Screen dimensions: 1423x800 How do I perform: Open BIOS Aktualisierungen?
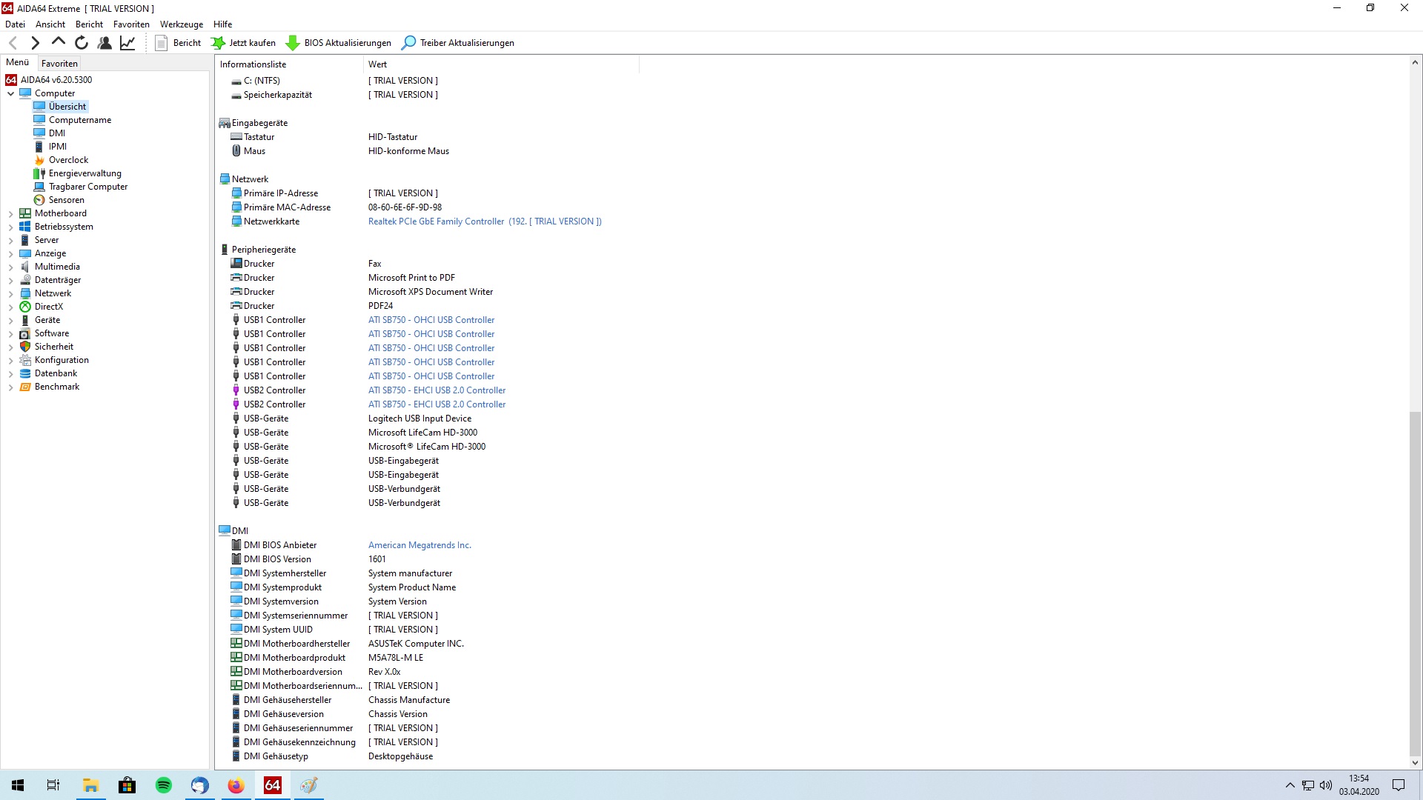tap(339, 43)
